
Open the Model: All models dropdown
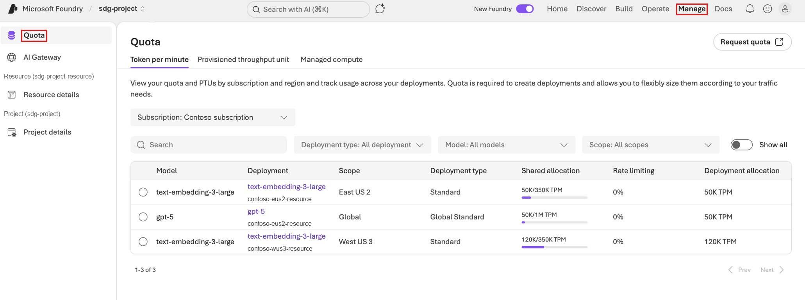coord(507,145)
